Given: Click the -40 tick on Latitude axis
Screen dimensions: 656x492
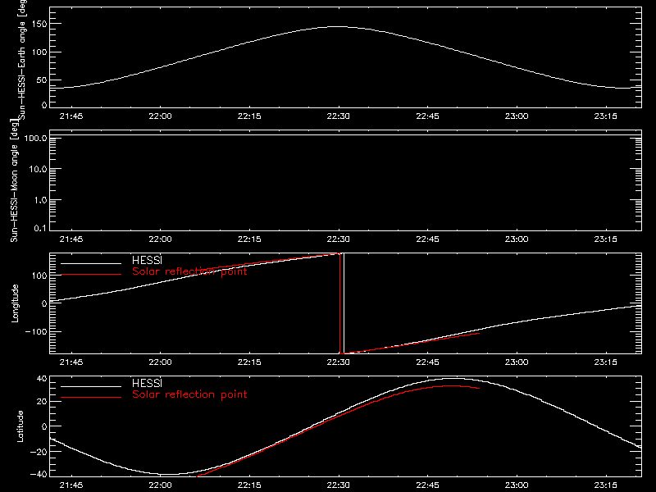Looking at the screenshot, I should [x=39, y=474].
